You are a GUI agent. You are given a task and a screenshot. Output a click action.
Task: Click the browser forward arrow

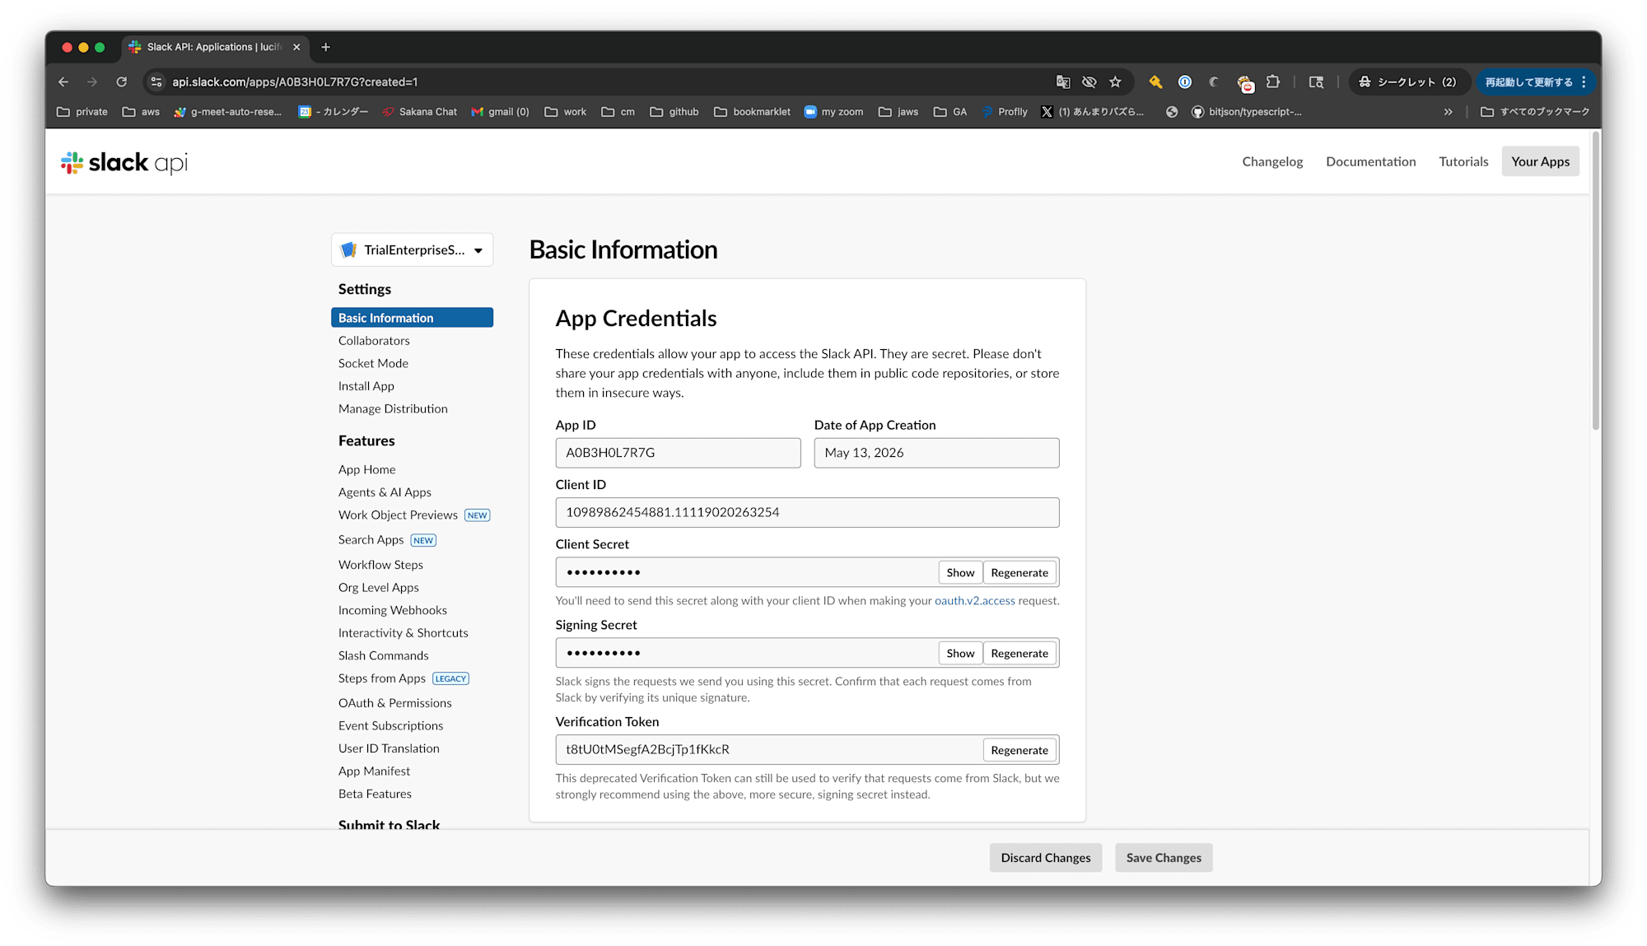92,82
